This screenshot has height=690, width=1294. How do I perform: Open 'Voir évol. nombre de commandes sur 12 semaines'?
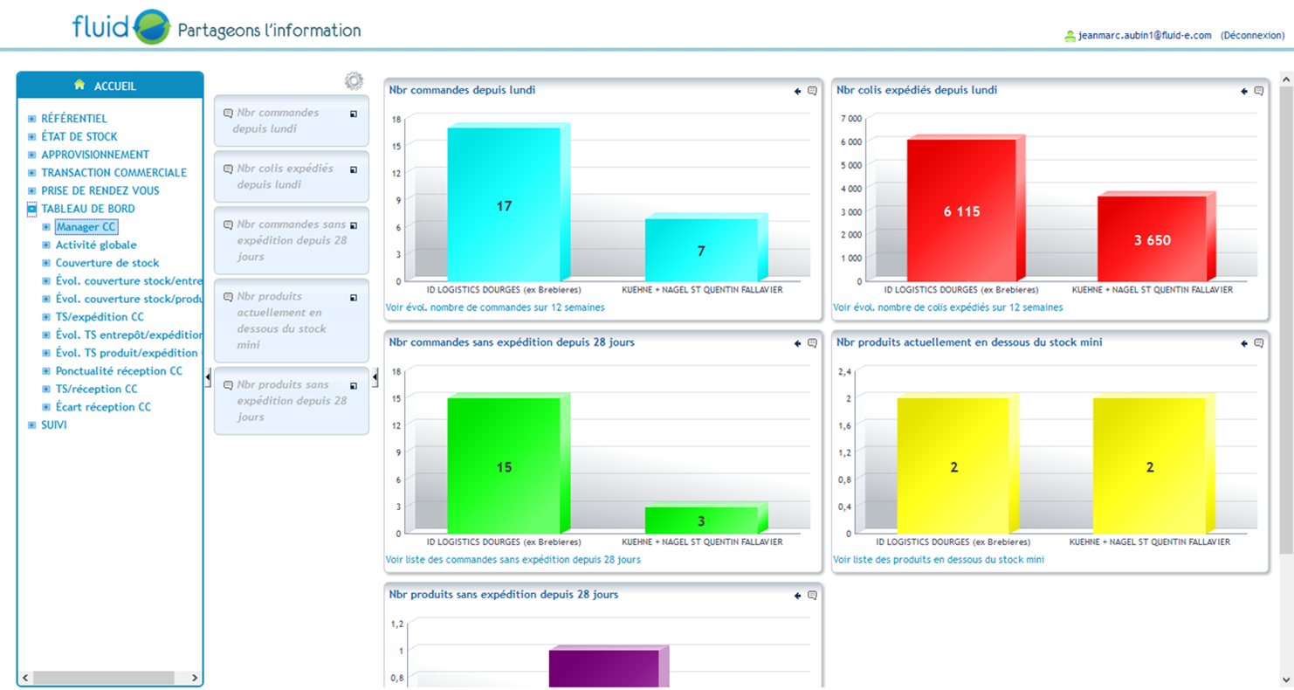coord(495,307)
